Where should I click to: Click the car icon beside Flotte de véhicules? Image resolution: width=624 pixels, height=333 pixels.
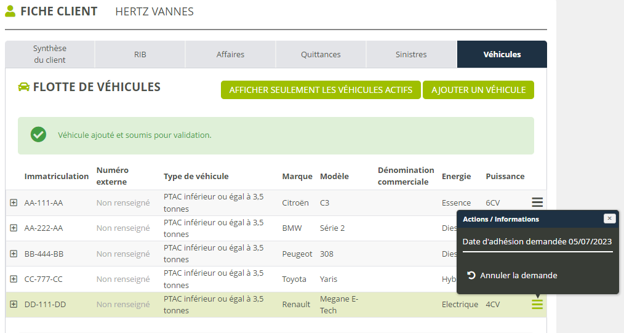(24, 87)
